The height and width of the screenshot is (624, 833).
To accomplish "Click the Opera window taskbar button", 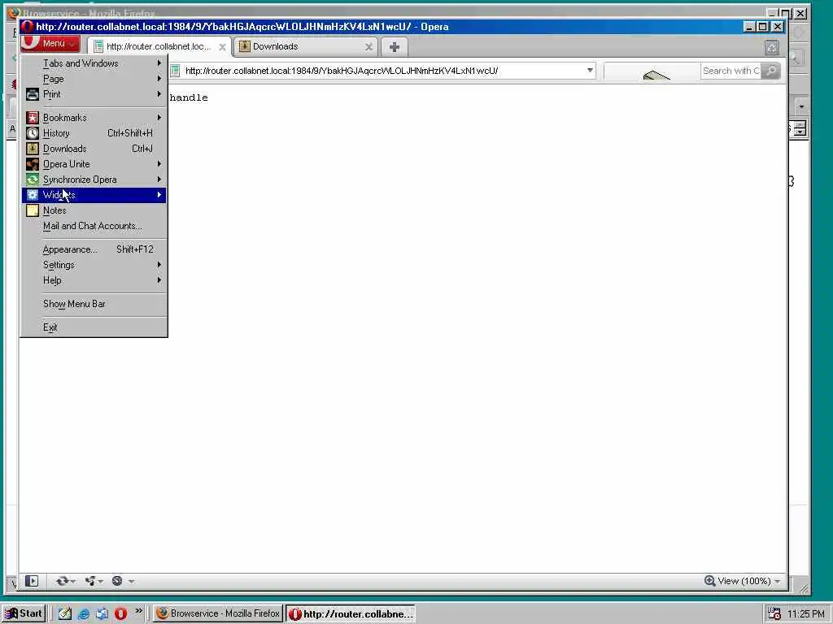I will click(x=351, y=614).
